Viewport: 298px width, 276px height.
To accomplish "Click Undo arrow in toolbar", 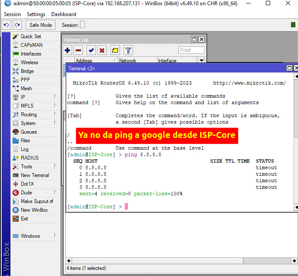I will click(x=6, y=25).
